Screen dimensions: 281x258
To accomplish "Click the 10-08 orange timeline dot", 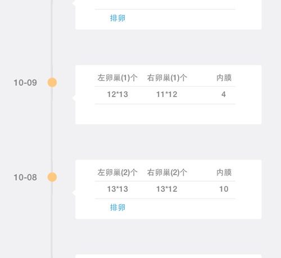I will pyautogui.click(x=52, y=177).
